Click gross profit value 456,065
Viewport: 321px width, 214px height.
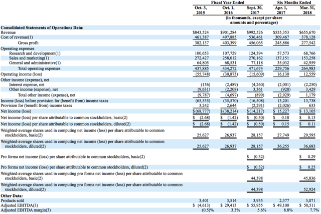tap(256, 43)
